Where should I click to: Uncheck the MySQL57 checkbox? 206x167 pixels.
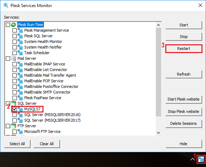[x=14, y=109]
